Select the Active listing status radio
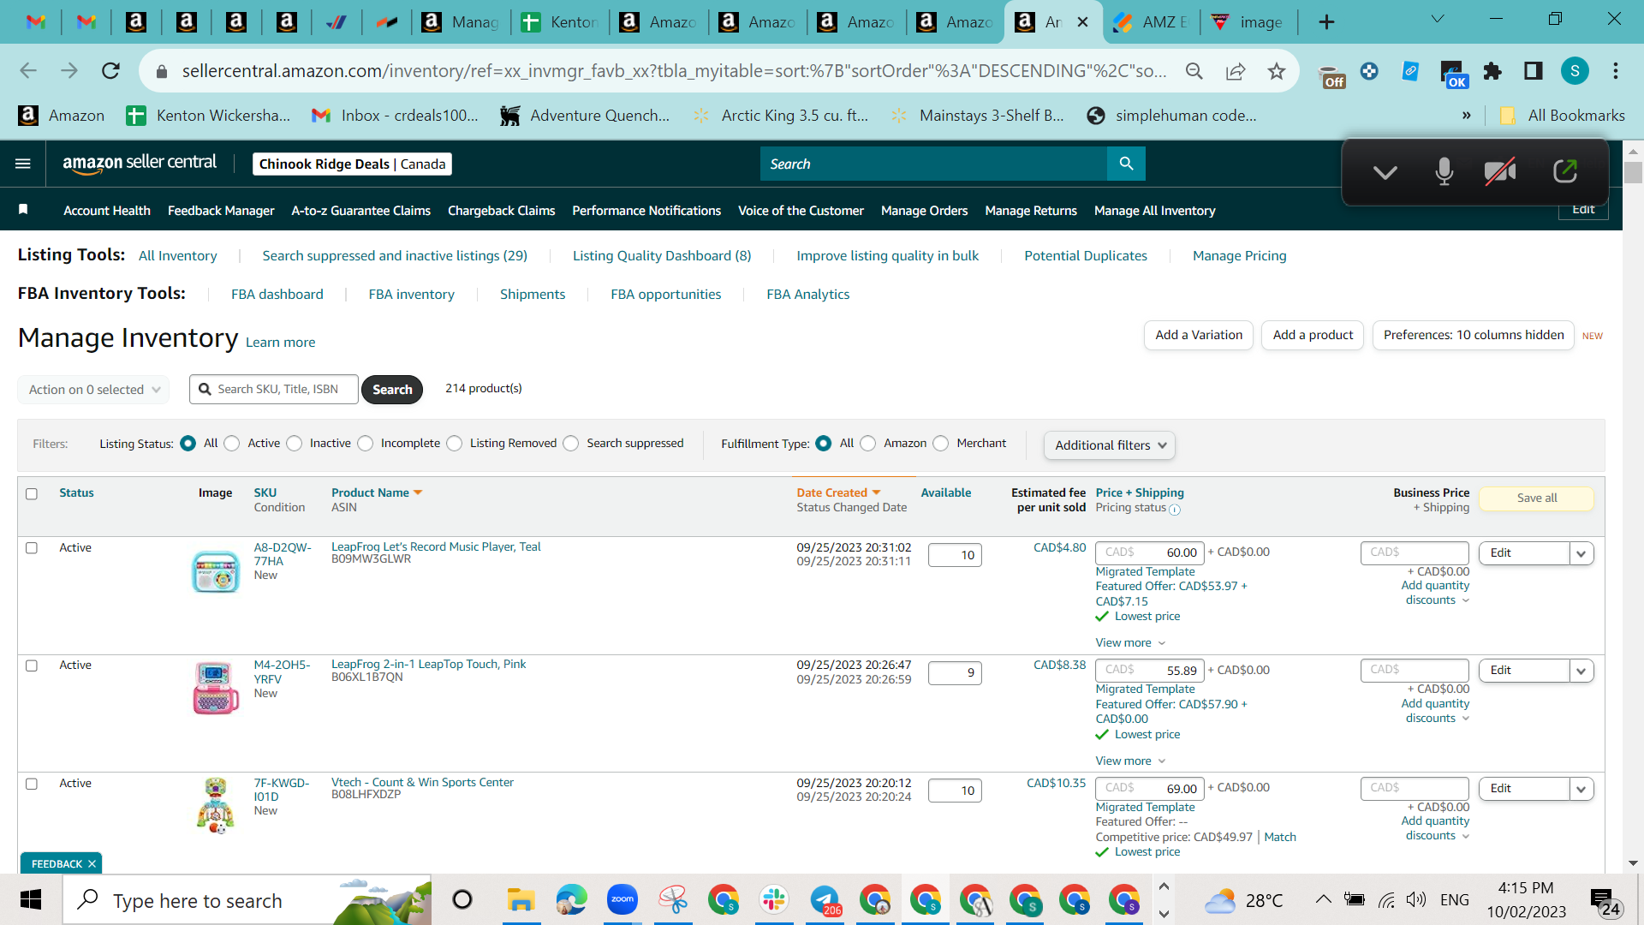 tap(232, 444)
